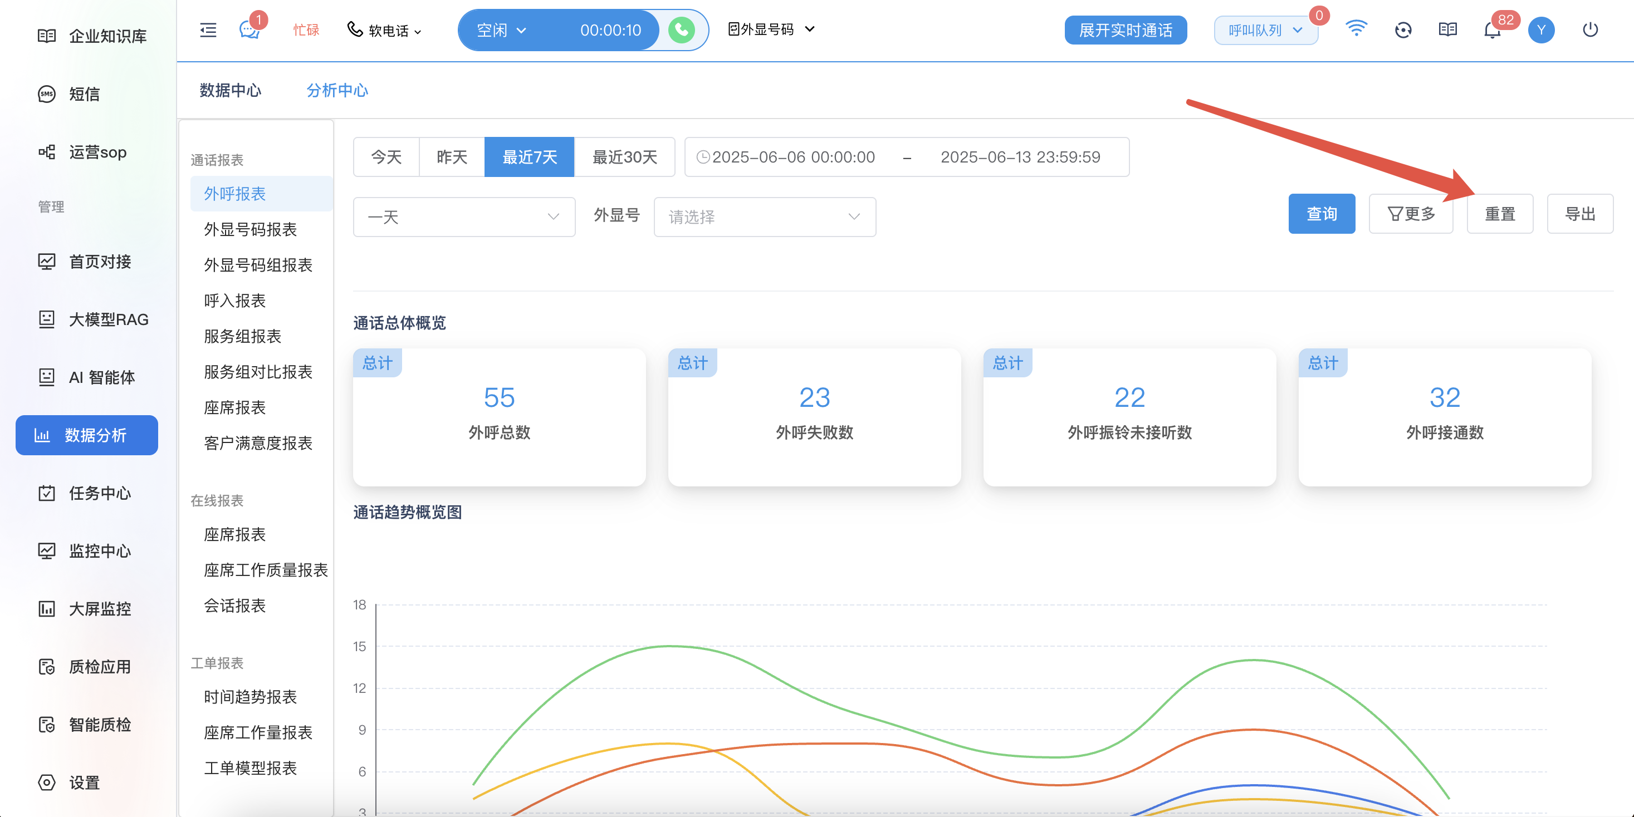
Task: Click the 外呼总数 55 card
Action: coord(499,417)
